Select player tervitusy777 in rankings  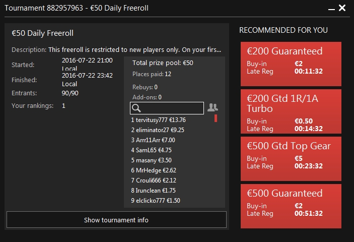point(158,120)
